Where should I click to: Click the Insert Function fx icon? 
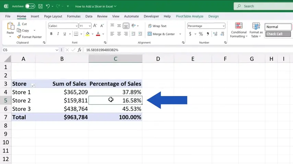tap(80, 50)
